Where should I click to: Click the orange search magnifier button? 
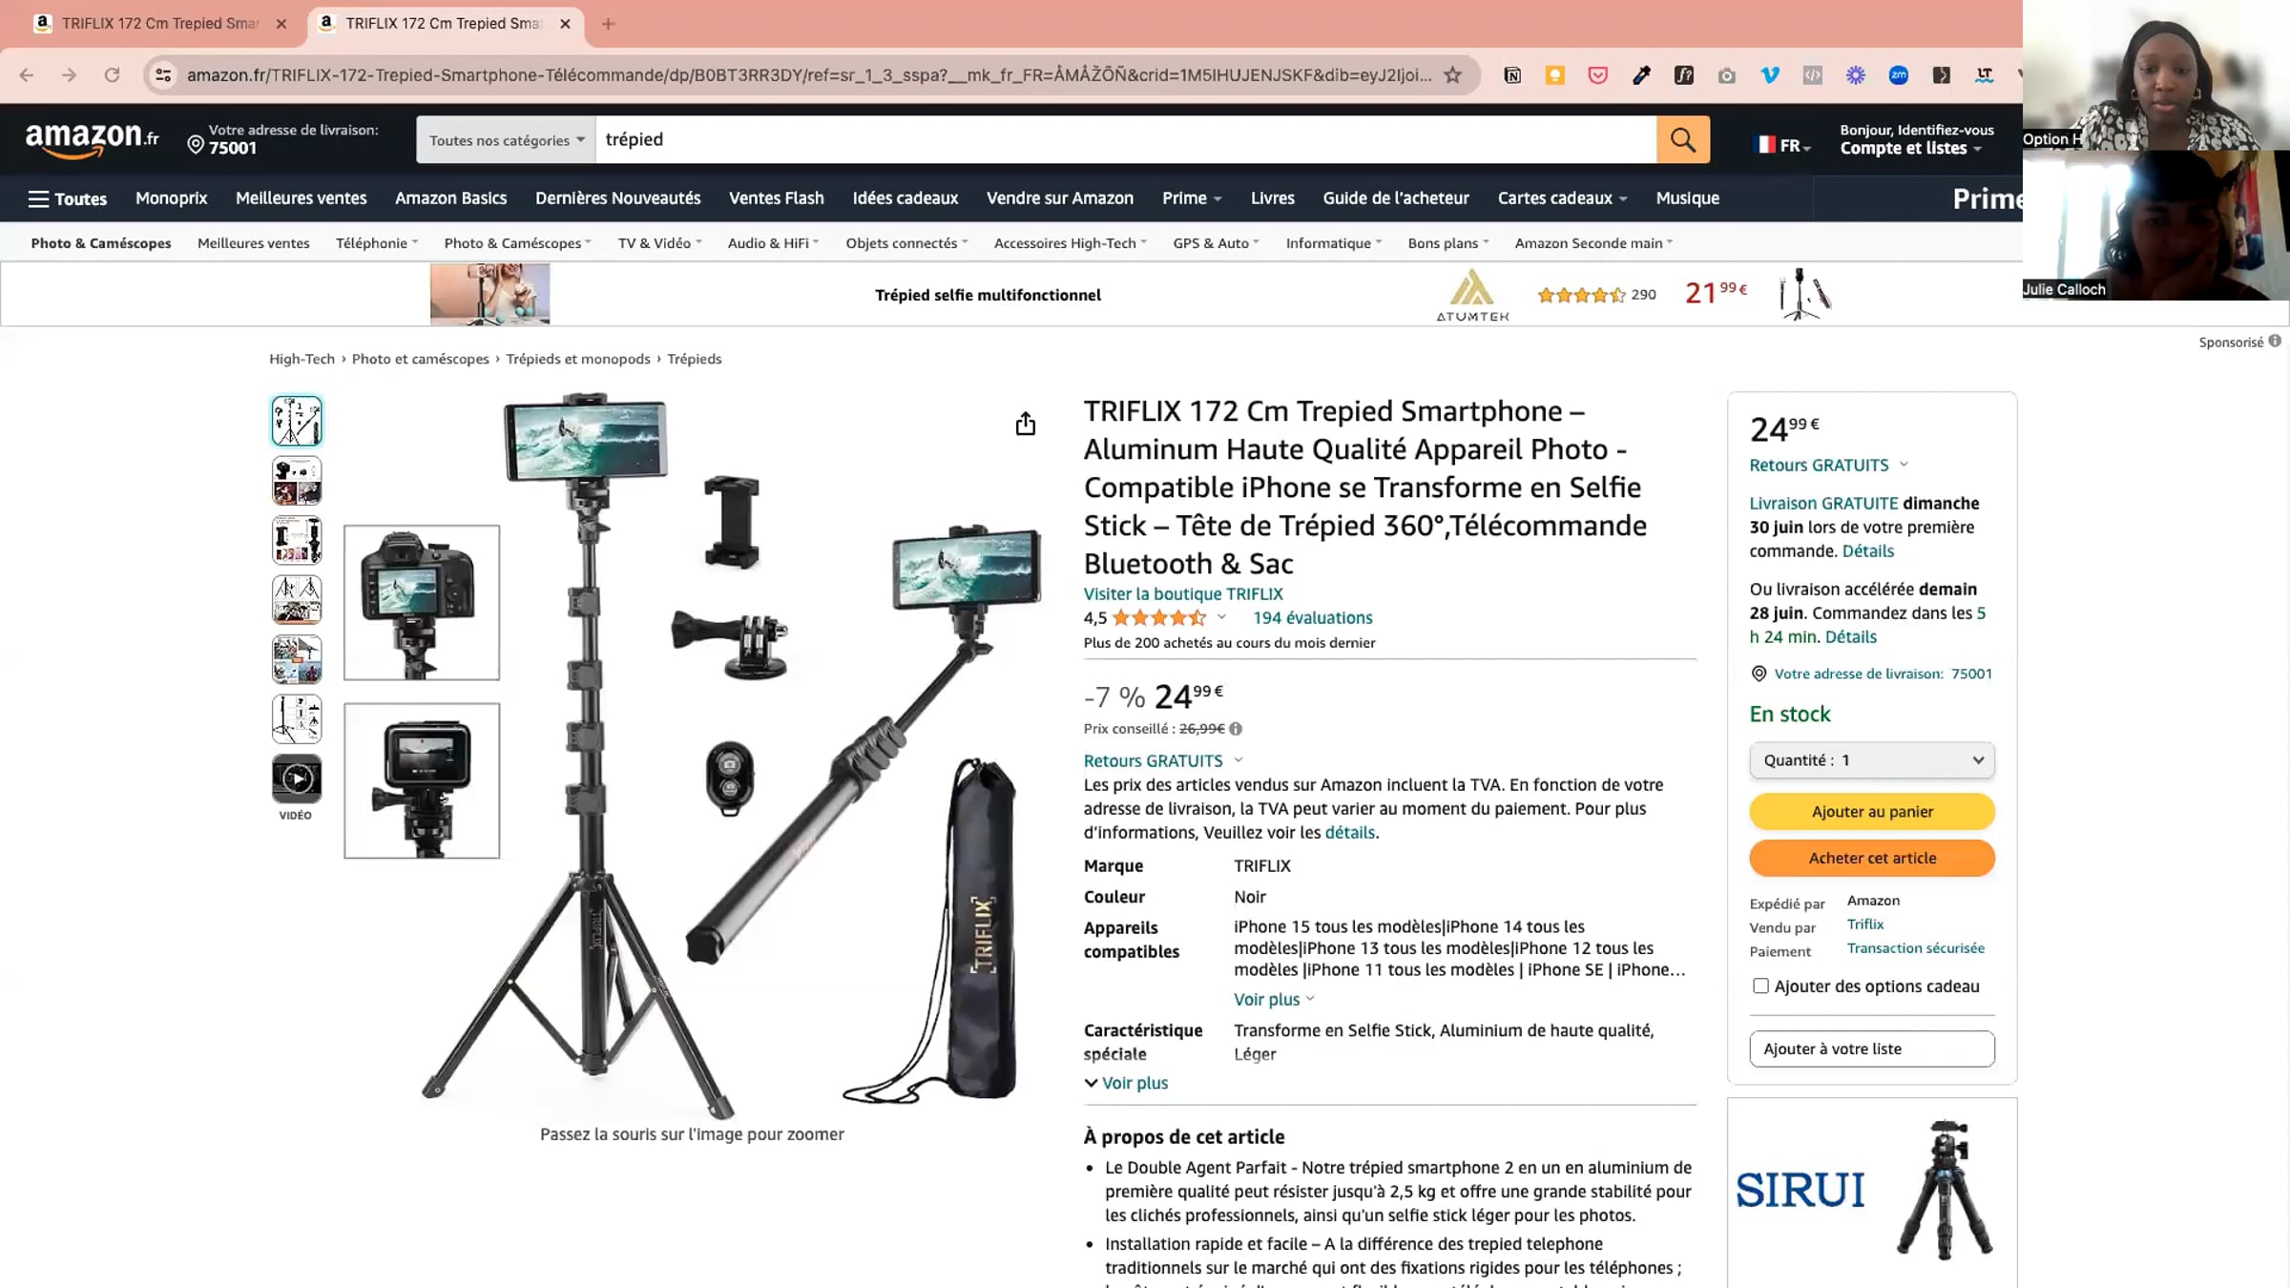pyautogui.click(x=1682, y=139)
